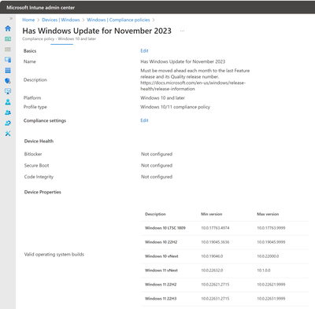Image resolution: width=315 pixels, height=309 pixels.
Task: Click Not configured value for Bitlocker
Action: point(157,154)
